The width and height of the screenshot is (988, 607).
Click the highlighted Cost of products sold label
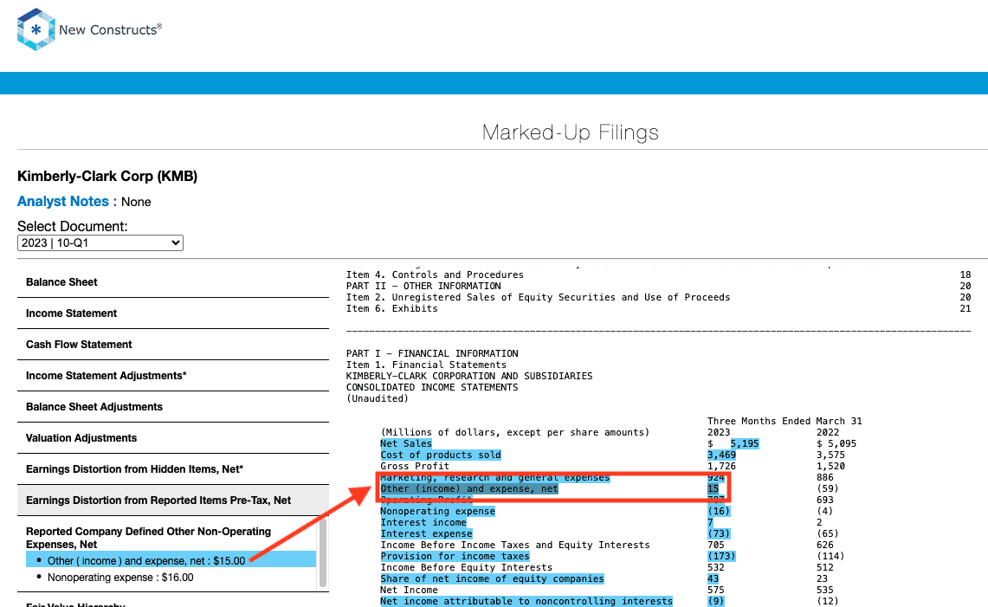[441, 455]
